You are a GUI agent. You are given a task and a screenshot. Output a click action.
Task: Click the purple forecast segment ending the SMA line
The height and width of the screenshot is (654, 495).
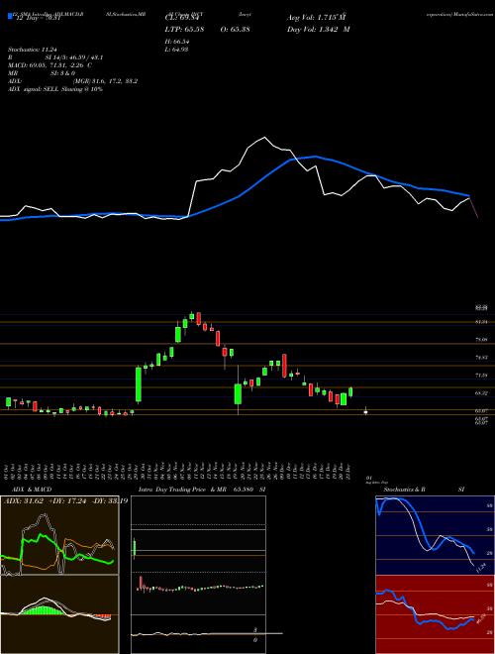(x=474, y=207)
